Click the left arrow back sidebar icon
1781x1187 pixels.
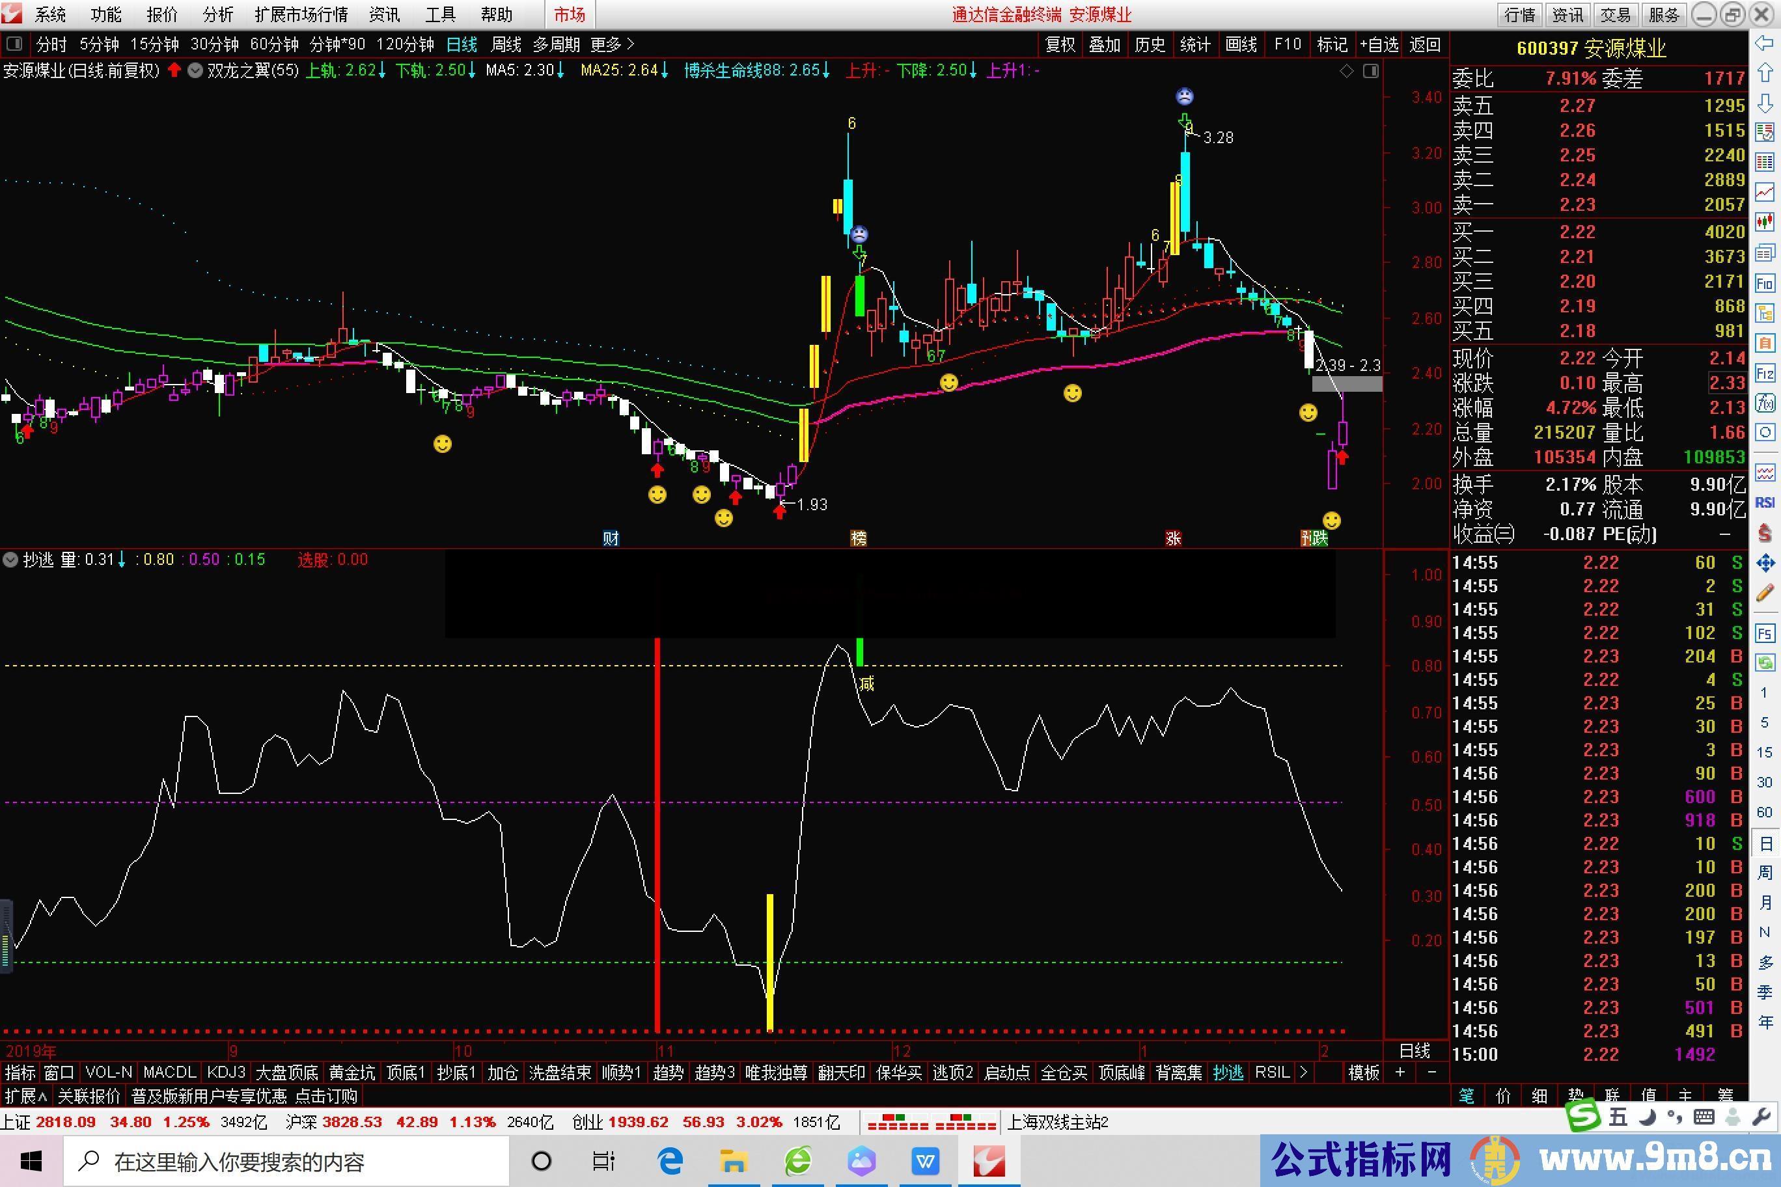(1765, 44)
